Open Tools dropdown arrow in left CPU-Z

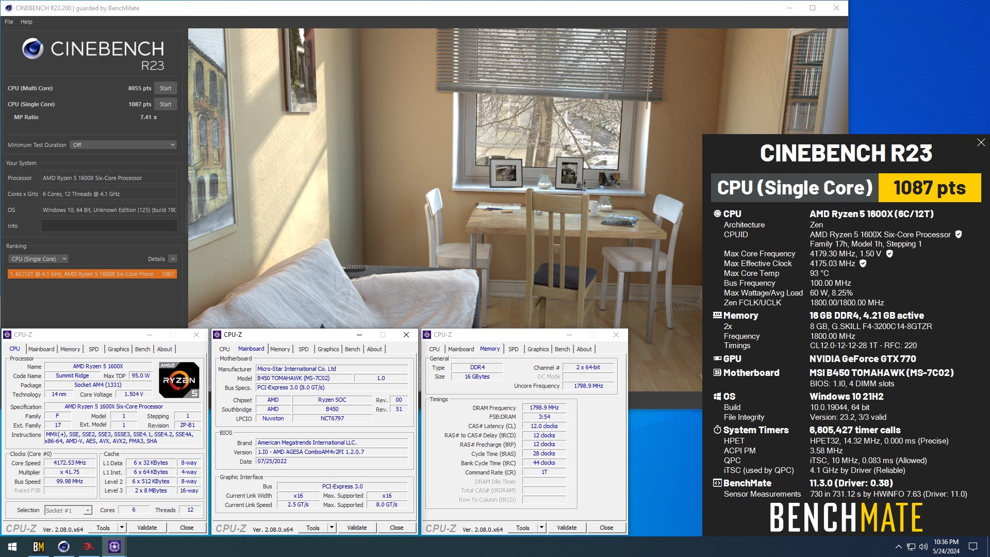pos(122,528)
